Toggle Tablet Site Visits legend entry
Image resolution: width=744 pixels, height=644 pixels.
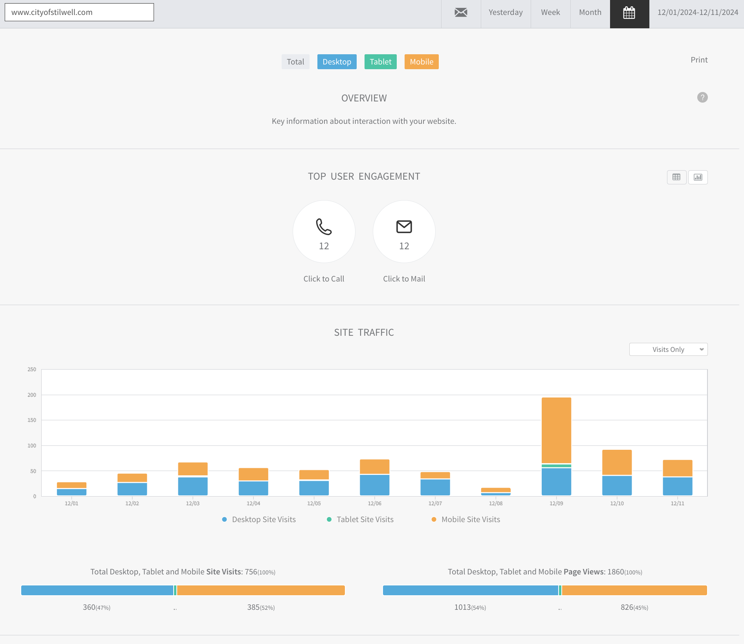365,519
